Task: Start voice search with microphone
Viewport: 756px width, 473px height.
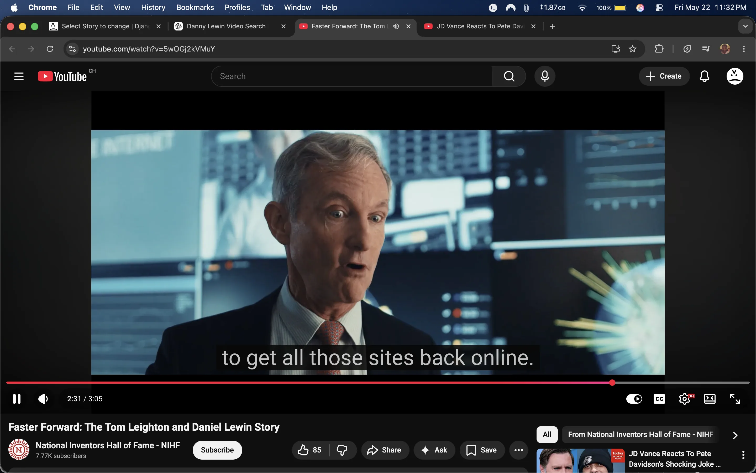Action: tap(544, 76)
